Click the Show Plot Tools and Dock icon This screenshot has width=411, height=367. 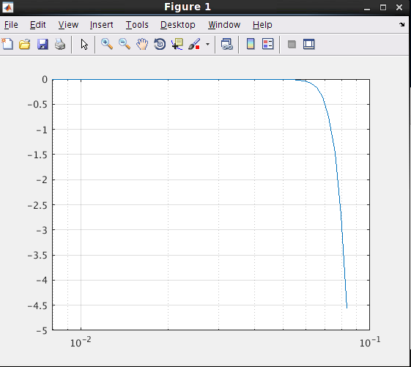309,44
